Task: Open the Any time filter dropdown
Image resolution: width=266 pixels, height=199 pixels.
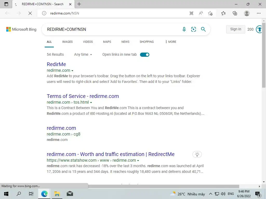Action: tap(83, 54)
